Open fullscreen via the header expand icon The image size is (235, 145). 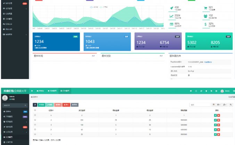pyautogui.click(x=216, y=91)
